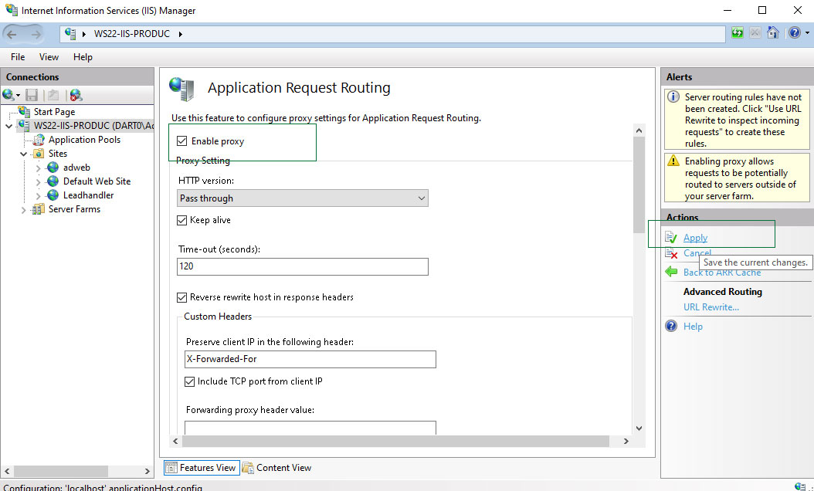Image resolution: width=814 pixels, height=491 pixels.
Task: Click the Apply checkmark icon in Actions
Action: click(671, 238)
